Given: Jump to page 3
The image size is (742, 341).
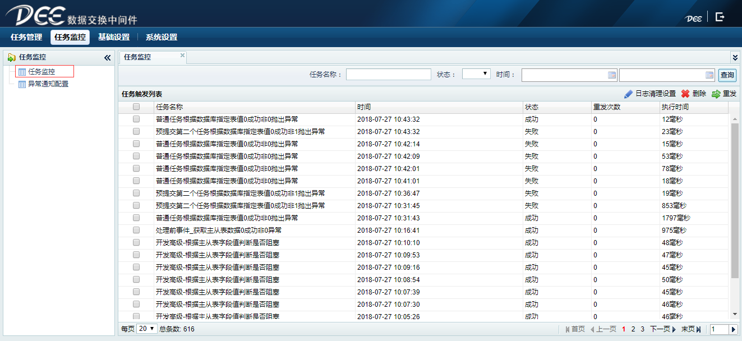Looking at the screenshot, I should click(x=642, y=329).
